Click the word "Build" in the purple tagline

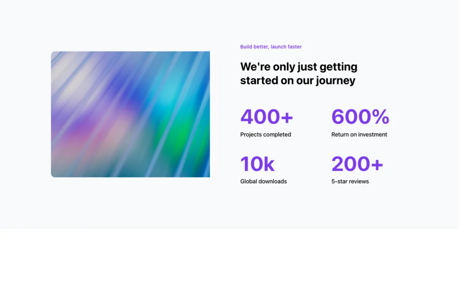[x=246, y=47]
